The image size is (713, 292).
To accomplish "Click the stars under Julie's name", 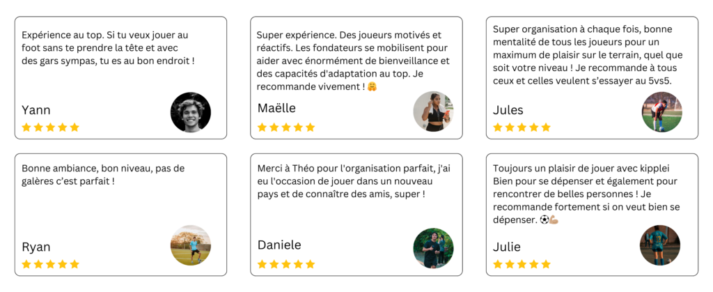I will [522, 264].
